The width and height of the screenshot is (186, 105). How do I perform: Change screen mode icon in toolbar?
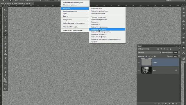pos(5,89)
